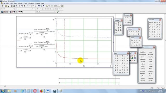Open Opera browser from the taskbar
Image resolution: width=166 pixels, height=93 pixels.
[x=35, y=91]
